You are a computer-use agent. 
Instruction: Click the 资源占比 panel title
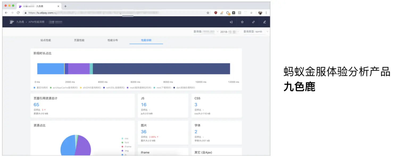[x=40, y=125]
